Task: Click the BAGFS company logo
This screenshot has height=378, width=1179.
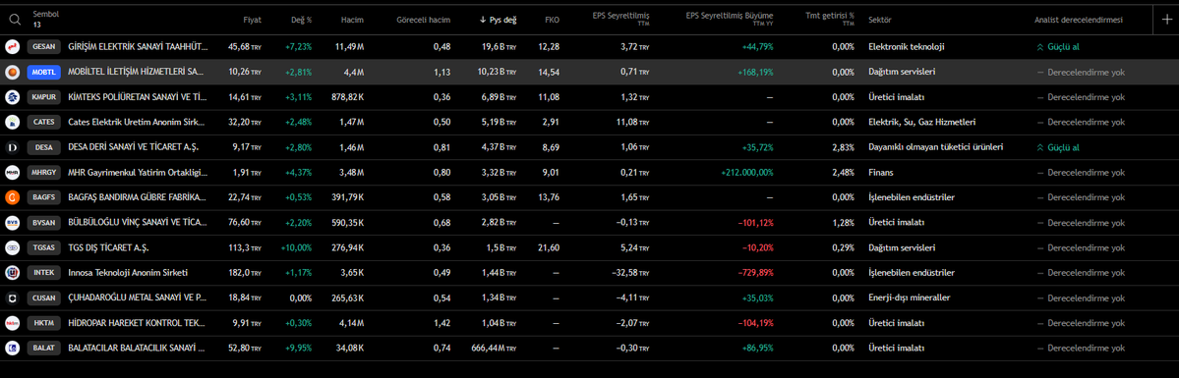Action: tap(12, 197)
